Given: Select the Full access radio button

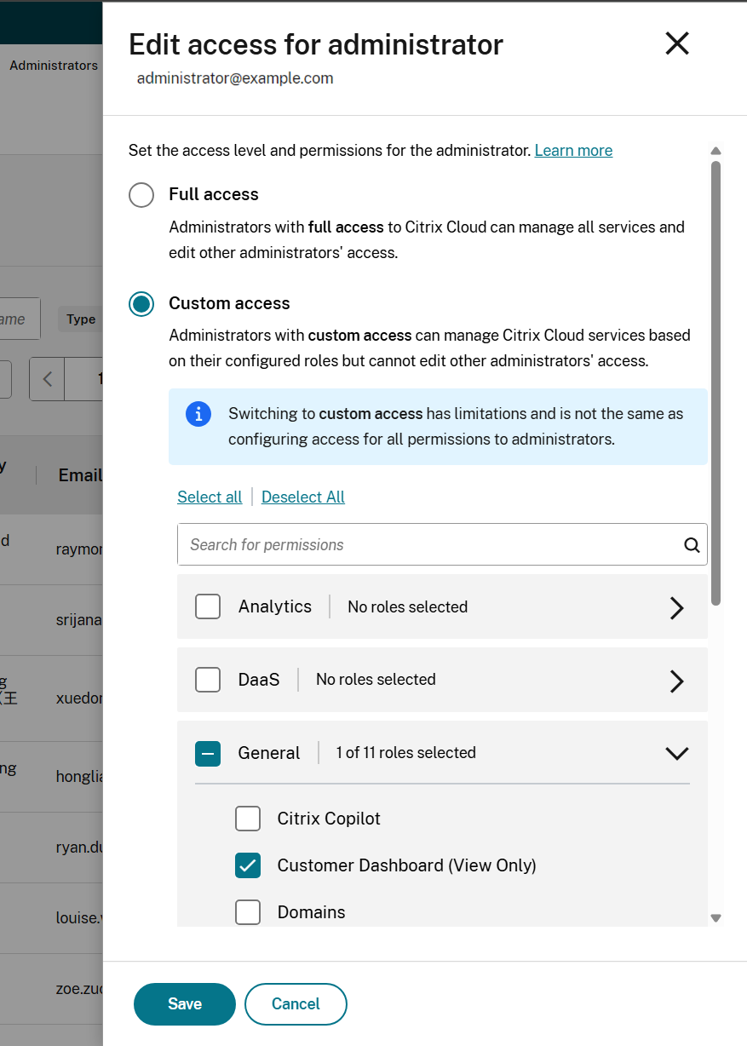Looking at the screenshot, I should tap(141, 195).
